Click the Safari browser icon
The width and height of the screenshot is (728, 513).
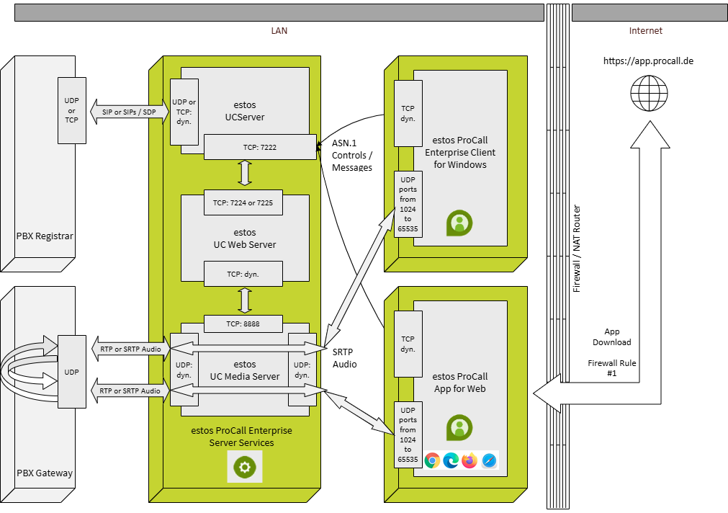[x=489, y=460]
